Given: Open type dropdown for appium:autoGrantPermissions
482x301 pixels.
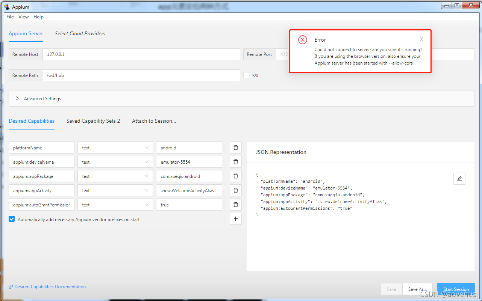Looking at the screenshot, I should pyautogui.click(x=115, y=205).
